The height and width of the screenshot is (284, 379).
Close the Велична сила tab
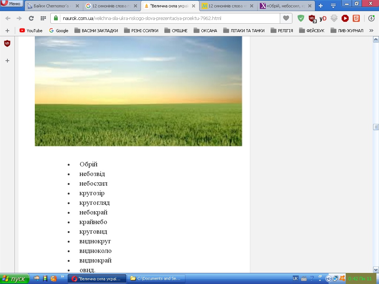click(194, 6)
